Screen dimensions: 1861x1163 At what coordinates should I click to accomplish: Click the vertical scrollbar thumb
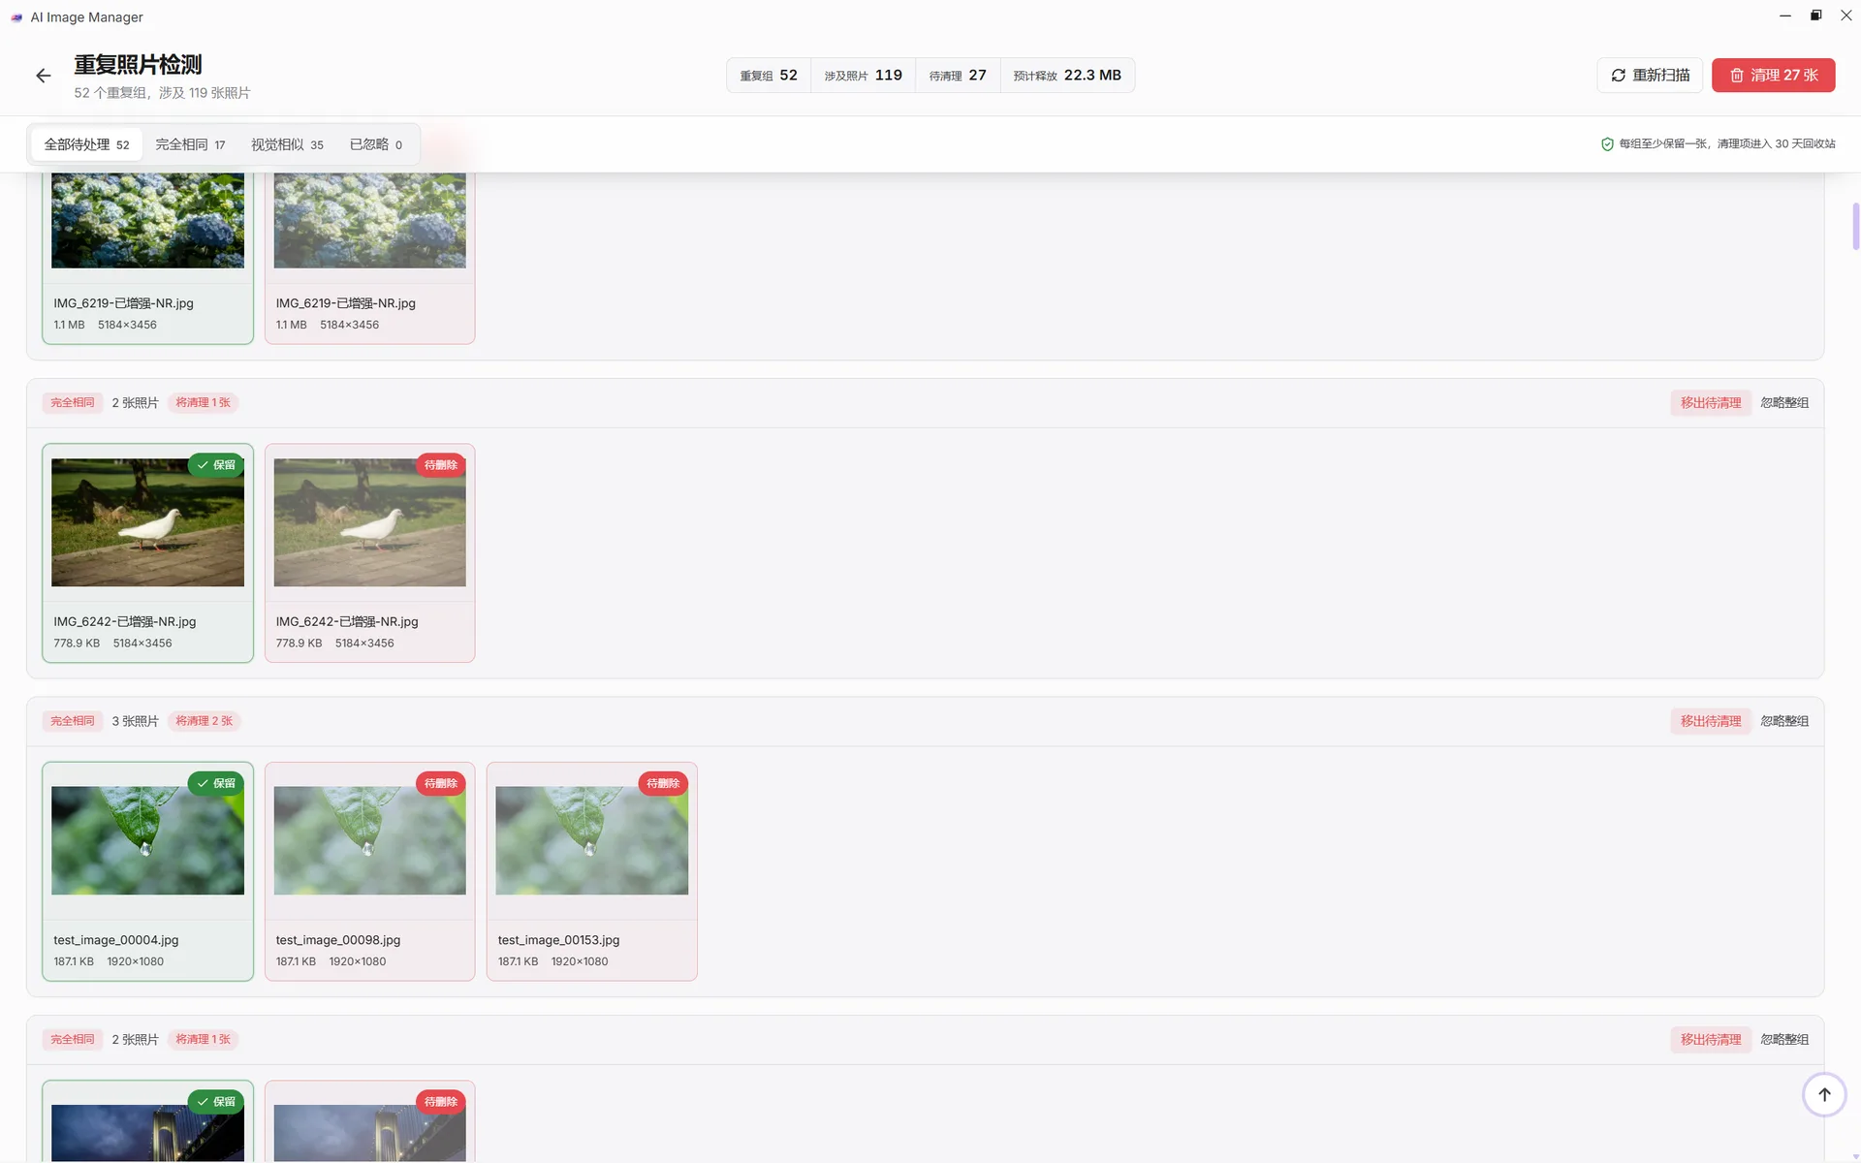click(x=1855, y=227)
